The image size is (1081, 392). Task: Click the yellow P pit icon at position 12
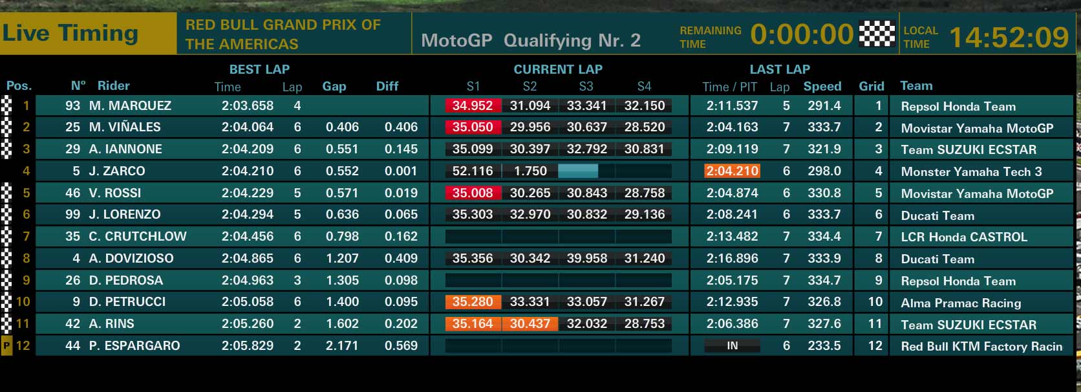[x=6, y=345]
